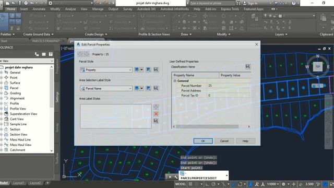Open arrow beside Area Selection Label edit icon
Image resolution: width=334 pixels, height=188 pixels.
[x=141, y=88]
